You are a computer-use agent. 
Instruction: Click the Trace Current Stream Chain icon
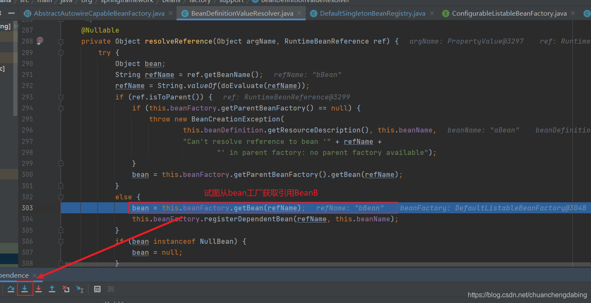(x=111, y=289)
